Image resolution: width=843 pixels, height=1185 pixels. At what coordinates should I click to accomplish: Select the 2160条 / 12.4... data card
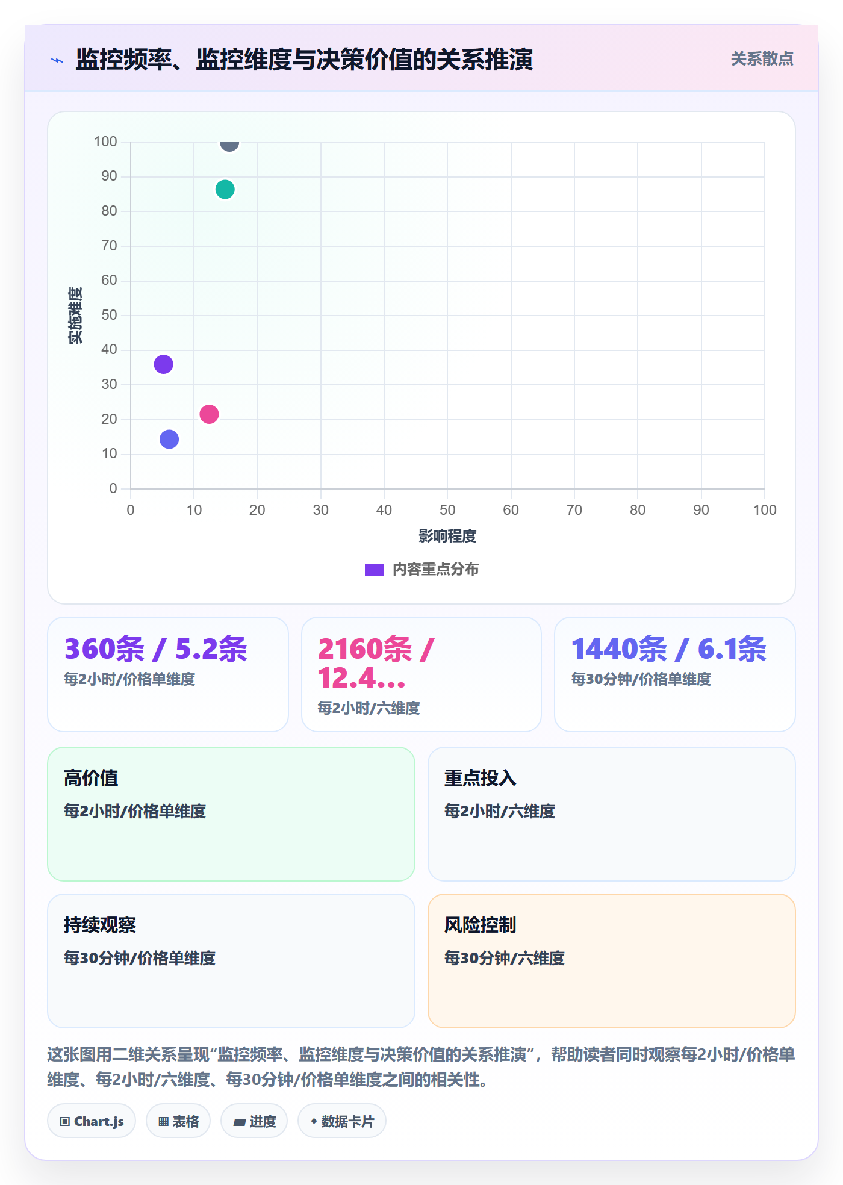(x=421, y=674)
